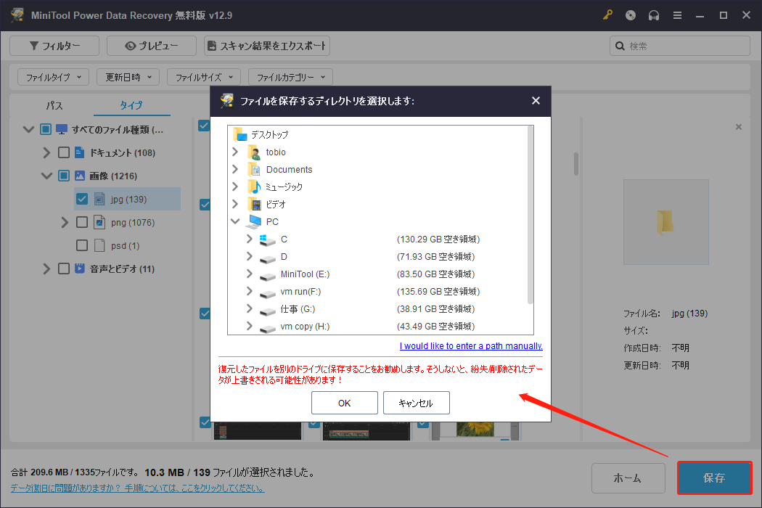762x508 pixels.
Task: Click the filter funnel button フィルター
Action: (x=54, y=46)
